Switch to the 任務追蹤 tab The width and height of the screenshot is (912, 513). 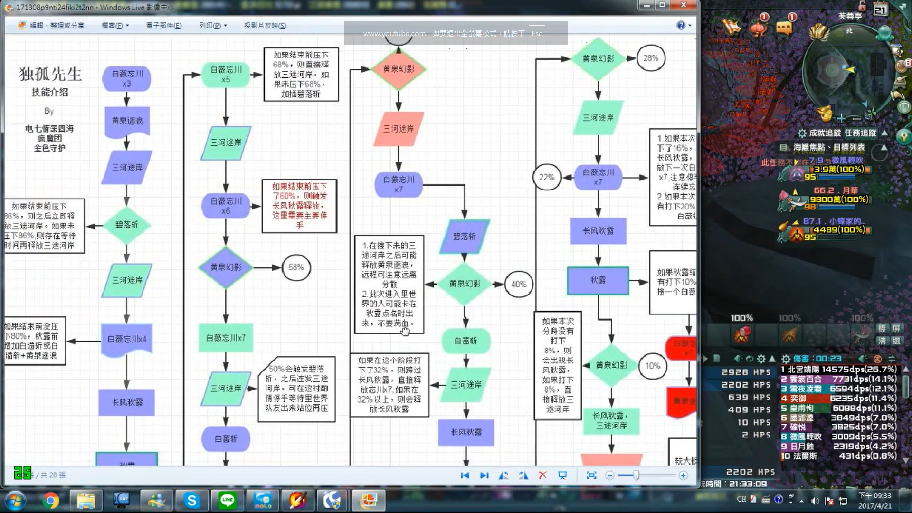(x=860, y=133)
